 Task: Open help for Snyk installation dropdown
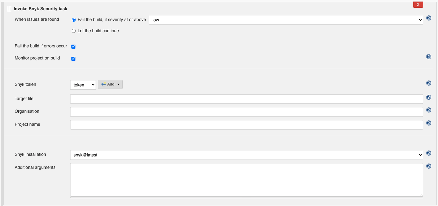(429, 153)
